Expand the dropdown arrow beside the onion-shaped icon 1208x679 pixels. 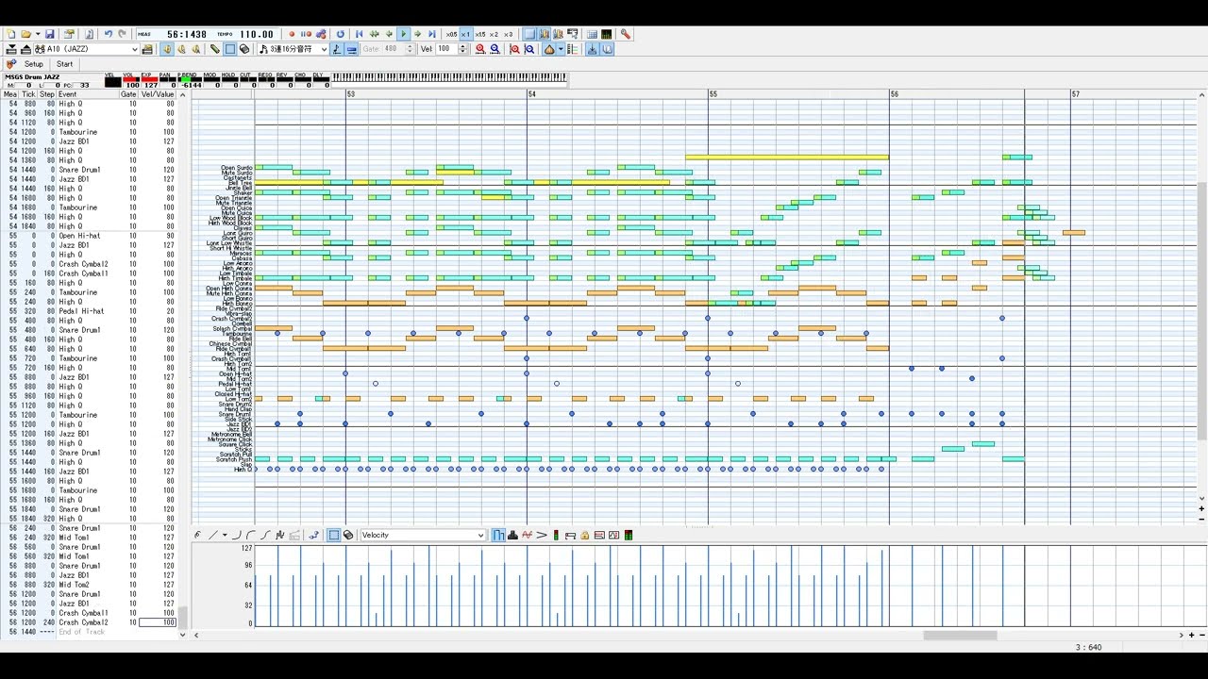point(561,49)
